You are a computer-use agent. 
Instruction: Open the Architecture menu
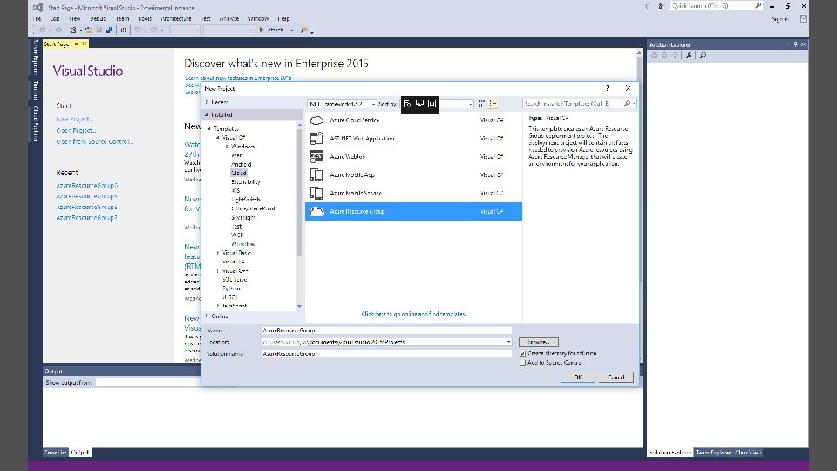click(x=176, y=18)
